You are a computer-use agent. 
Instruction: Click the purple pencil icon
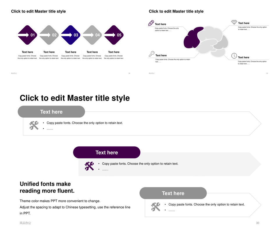coord(151,23)
